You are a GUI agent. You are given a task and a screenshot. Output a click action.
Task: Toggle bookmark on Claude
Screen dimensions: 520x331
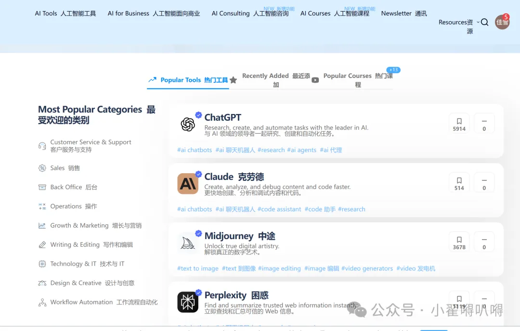(459, 183)
